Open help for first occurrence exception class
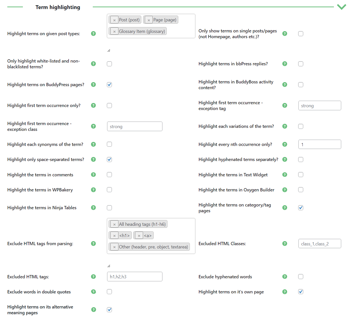Image resolution: width=352 pixels, height=319 pixels. tap(93, 126)
